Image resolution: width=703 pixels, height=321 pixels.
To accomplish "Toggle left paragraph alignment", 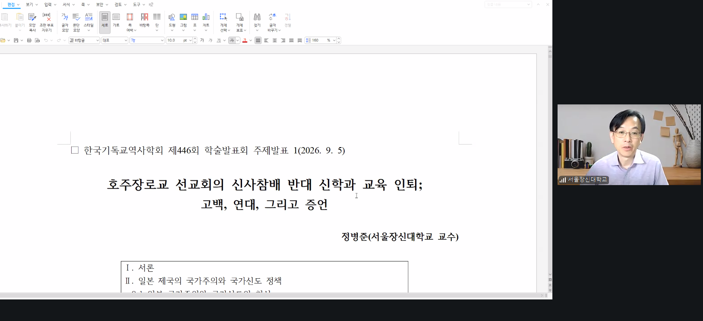I will [x=266, y=41].
